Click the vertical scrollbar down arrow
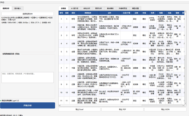 click(x=185, y=103)
